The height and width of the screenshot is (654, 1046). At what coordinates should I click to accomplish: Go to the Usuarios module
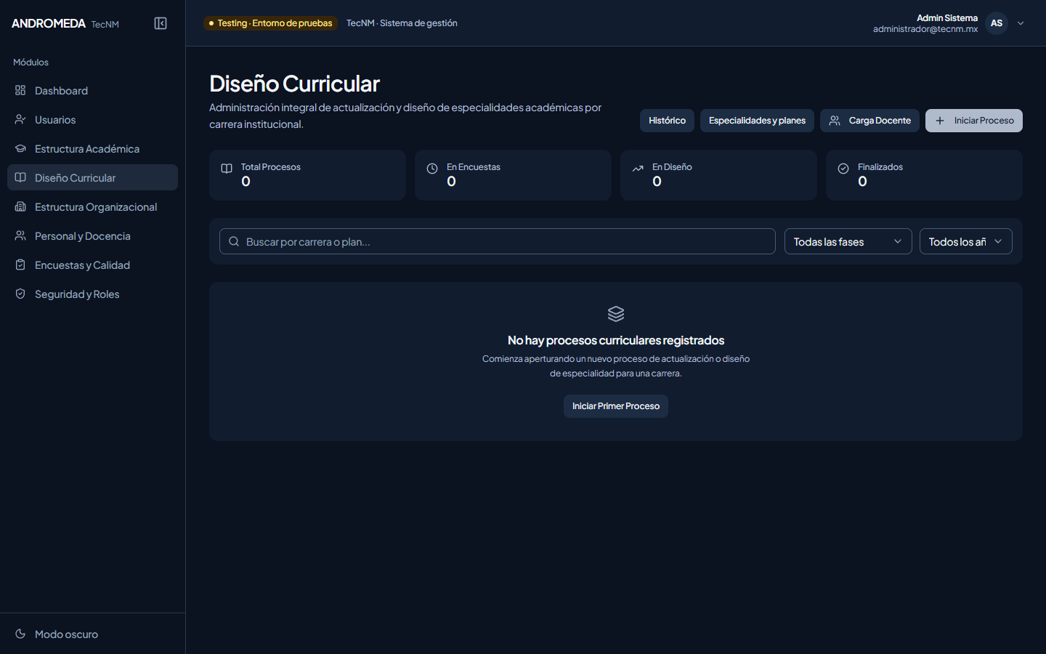tap(93, 119)
